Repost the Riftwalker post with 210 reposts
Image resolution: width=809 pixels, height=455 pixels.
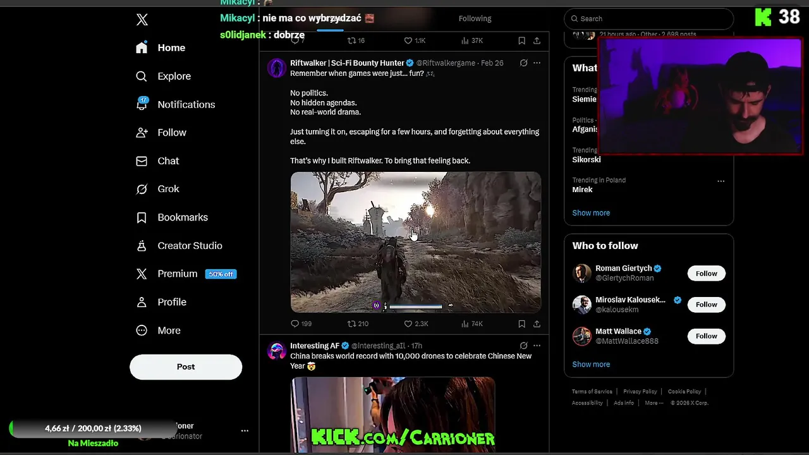click(x=358, y=324)
